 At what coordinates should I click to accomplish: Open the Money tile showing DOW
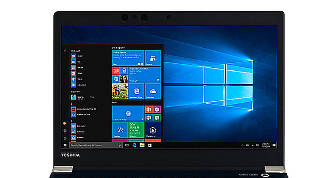[x=136, y=130]
